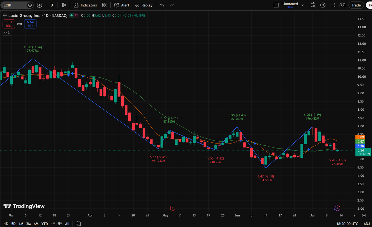Redo the chart action

(x=172, y=5)
